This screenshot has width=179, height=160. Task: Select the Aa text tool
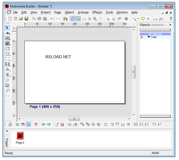[8, 33]
